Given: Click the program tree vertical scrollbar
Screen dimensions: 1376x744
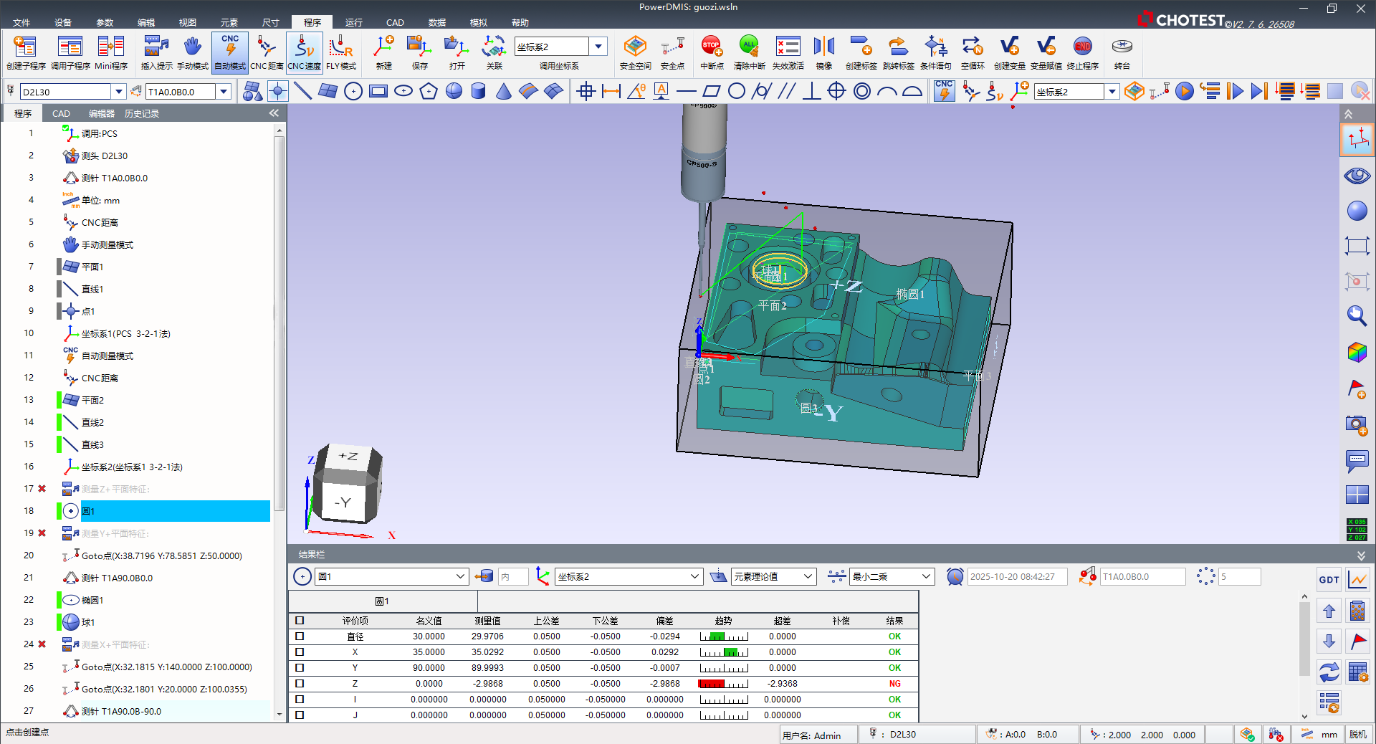Looking at the screenshot, I should [x=279, y=323].
